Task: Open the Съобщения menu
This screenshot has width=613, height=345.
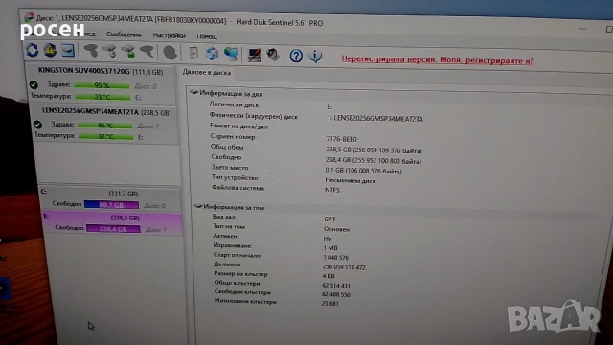Action: (x=124, y=34)
